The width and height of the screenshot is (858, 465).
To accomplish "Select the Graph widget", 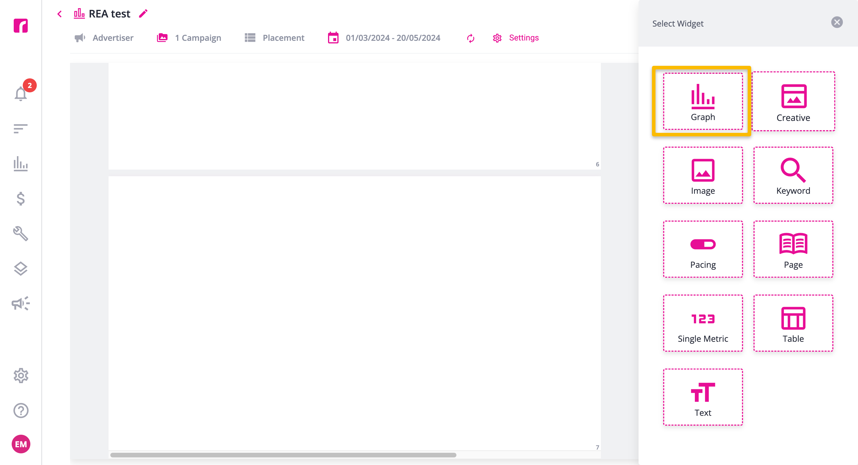I will pyautogui.click(x=703, y=101).
